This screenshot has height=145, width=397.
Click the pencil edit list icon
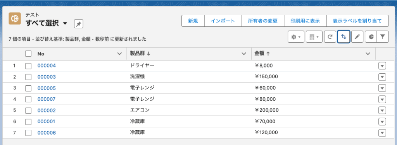coord(357,37)
